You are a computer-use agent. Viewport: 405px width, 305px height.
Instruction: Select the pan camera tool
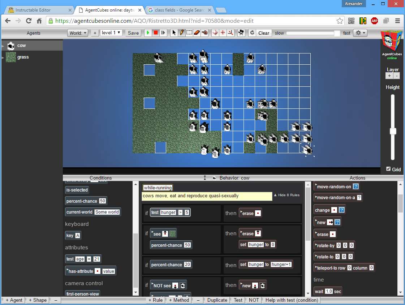(223, 33)
